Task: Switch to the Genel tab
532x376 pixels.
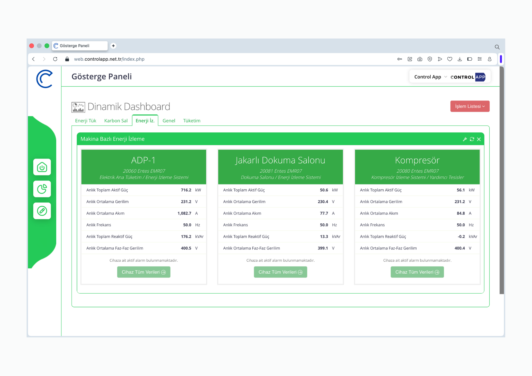Action: click(x=169, y=120)
